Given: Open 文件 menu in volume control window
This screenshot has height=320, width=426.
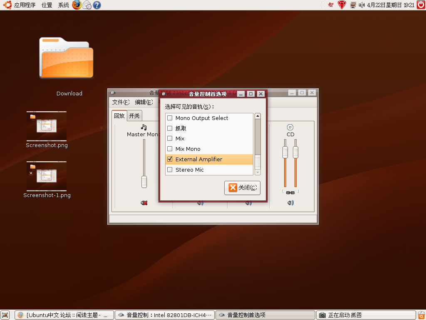Looking at the screenshot, I should (121, 102).
